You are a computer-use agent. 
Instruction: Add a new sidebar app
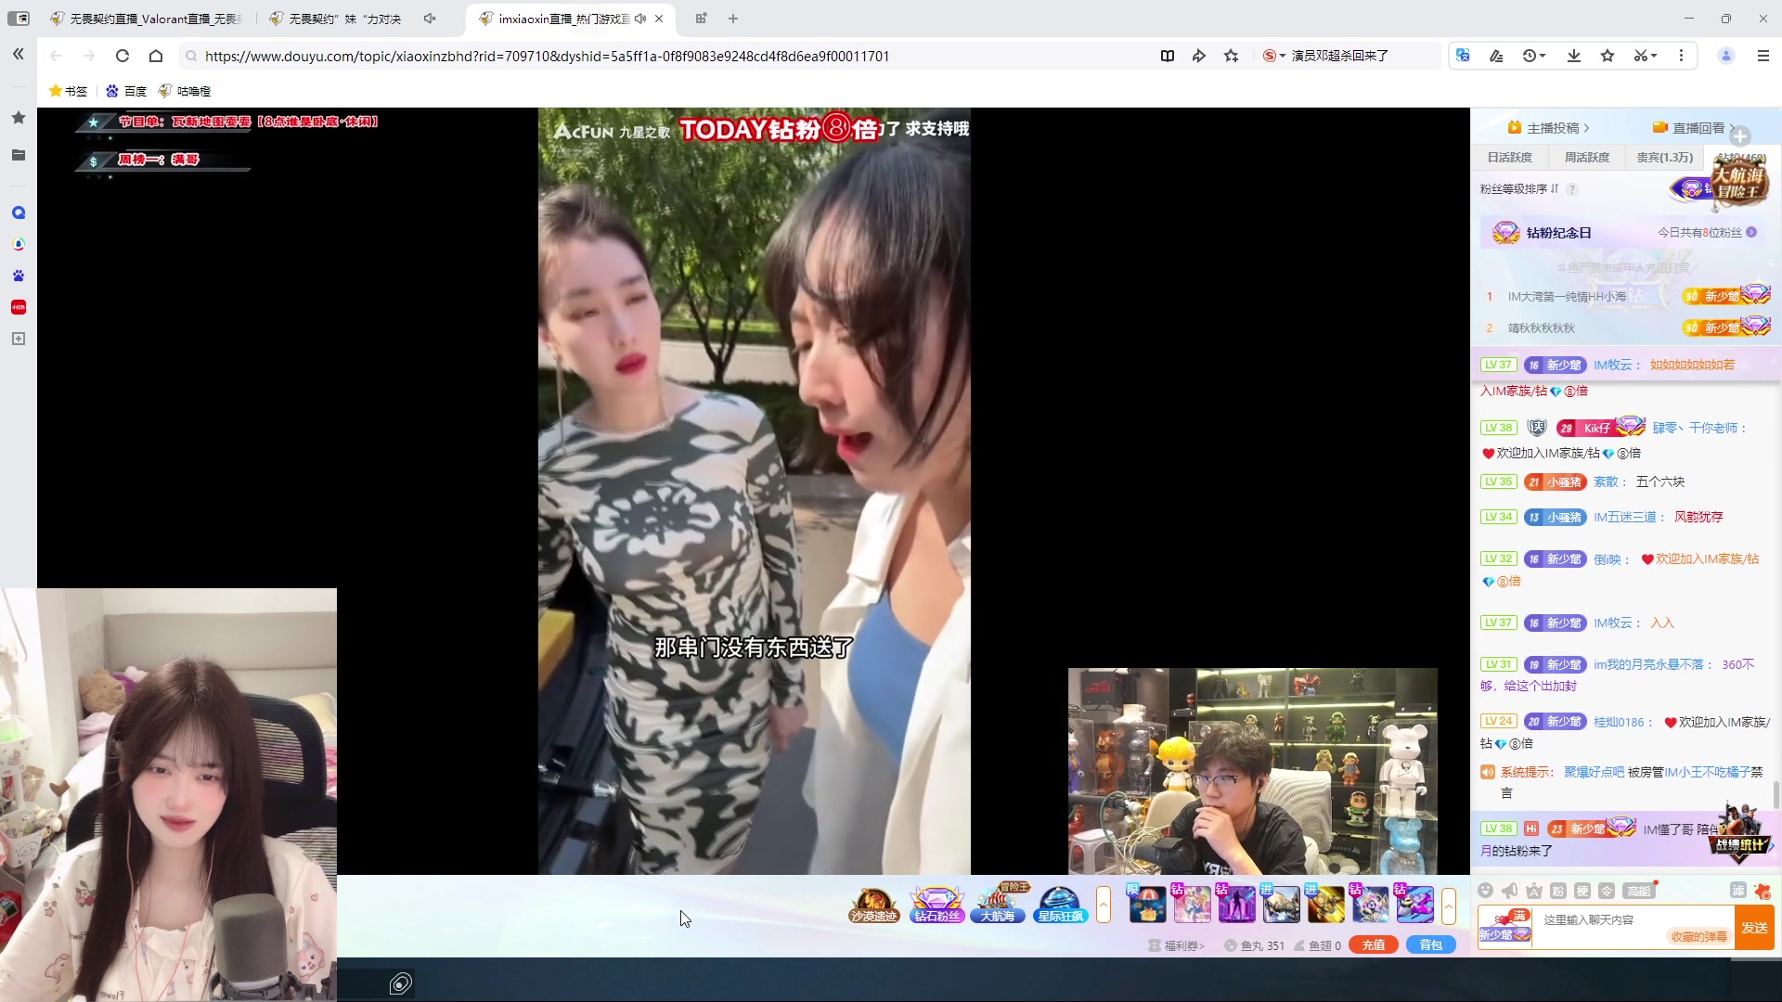click(18, 339)
